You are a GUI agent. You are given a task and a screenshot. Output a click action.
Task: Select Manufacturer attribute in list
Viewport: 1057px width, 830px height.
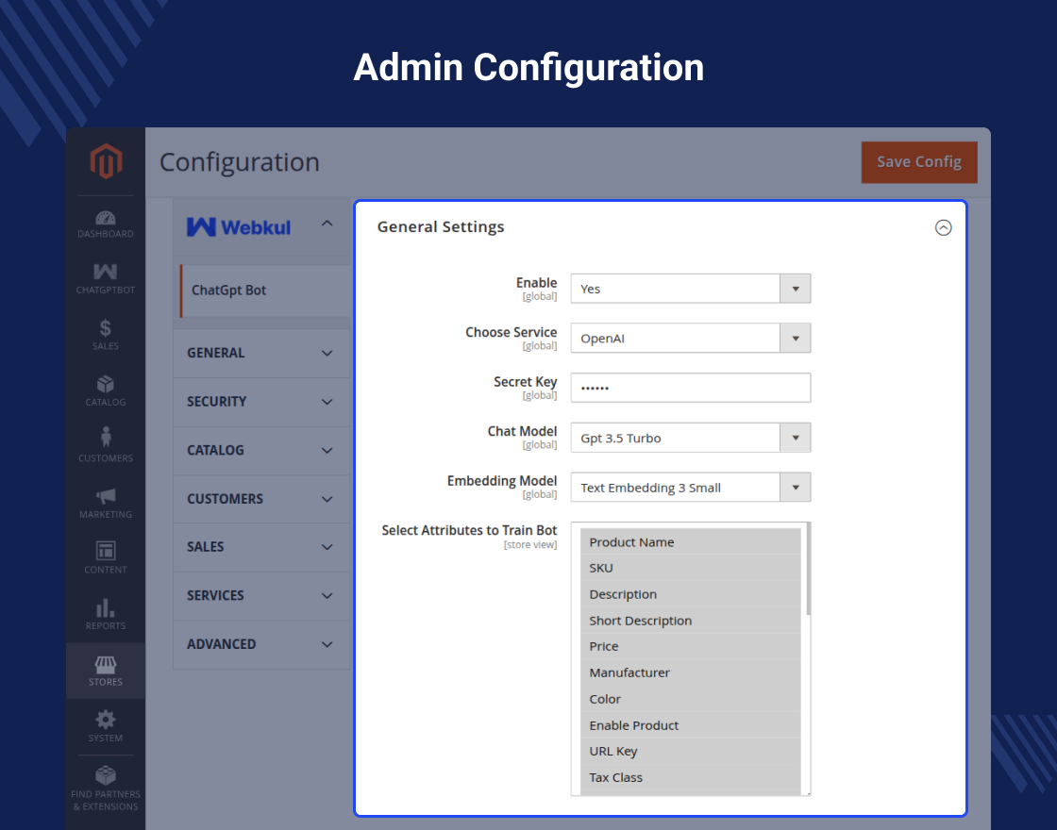tap(690, 672)
